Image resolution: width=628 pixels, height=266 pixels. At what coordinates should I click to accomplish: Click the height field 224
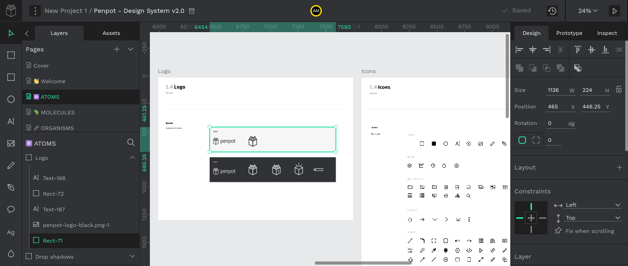click(595, 90)
